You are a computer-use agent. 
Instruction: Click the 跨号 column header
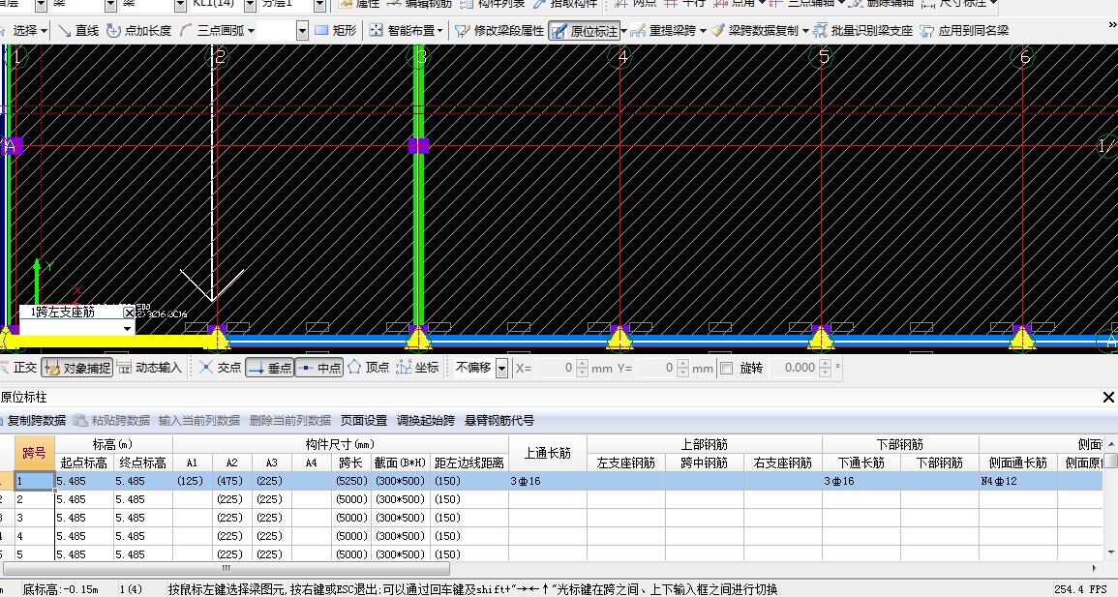(x=34, y=453)
